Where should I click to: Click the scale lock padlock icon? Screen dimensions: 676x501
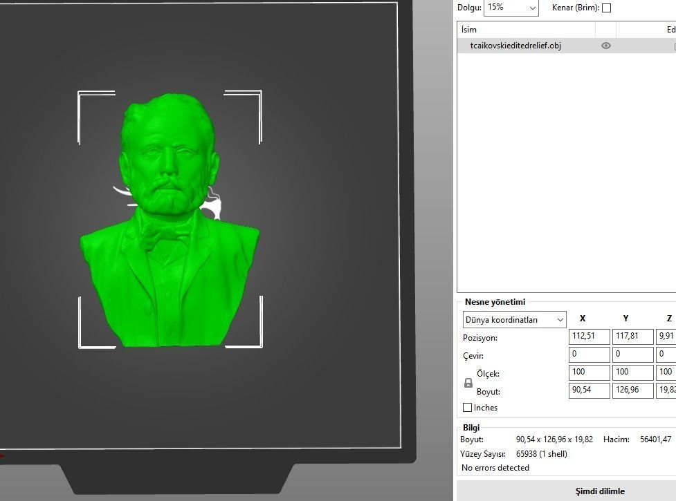click(x=468, y=383)
